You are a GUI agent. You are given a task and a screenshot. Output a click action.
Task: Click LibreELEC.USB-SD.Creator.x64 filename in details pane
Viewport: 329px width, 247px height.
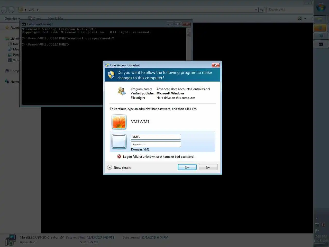tap(42, 237)
